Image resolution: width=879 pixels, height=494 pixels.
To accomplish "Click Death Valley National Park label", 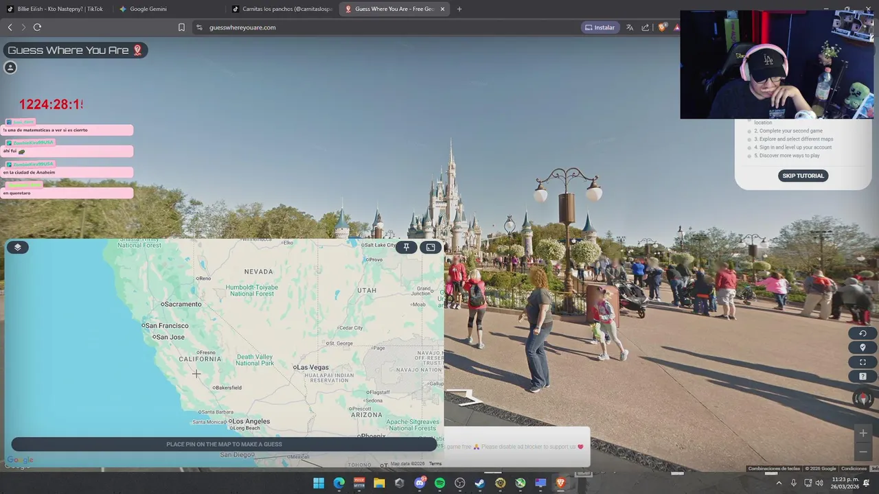I will point(255,360).
